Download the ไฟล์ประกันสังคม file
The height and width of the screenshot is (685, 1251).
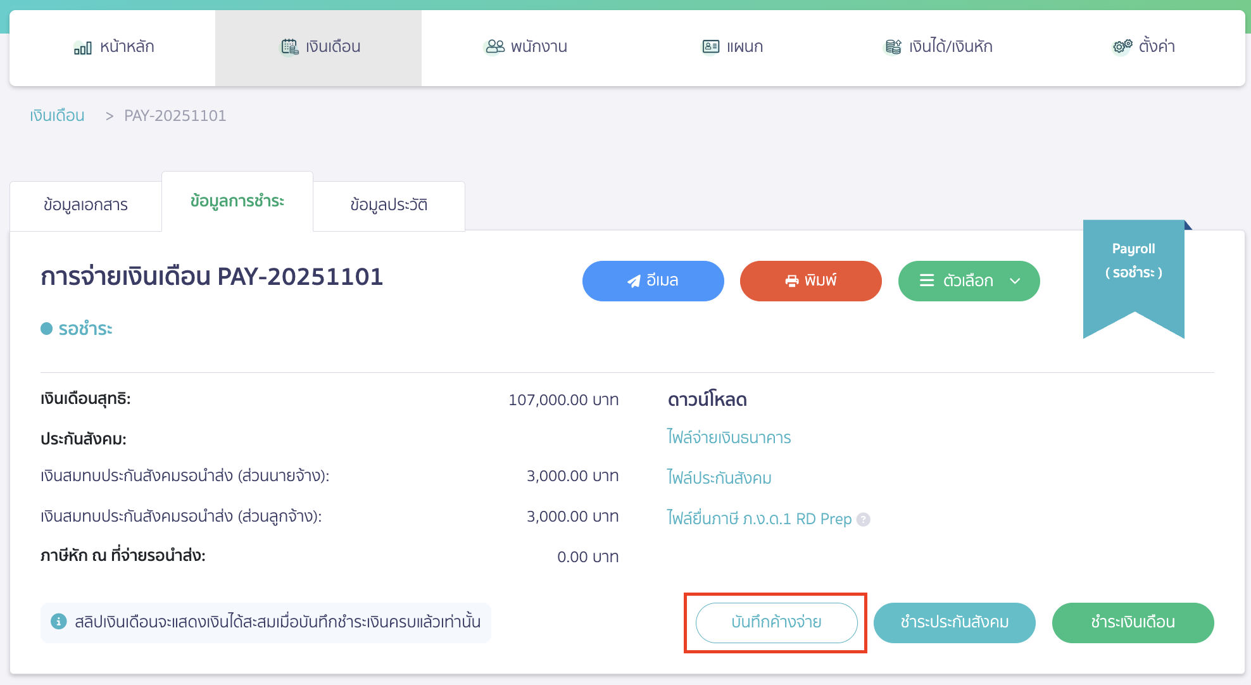[719, 478]
